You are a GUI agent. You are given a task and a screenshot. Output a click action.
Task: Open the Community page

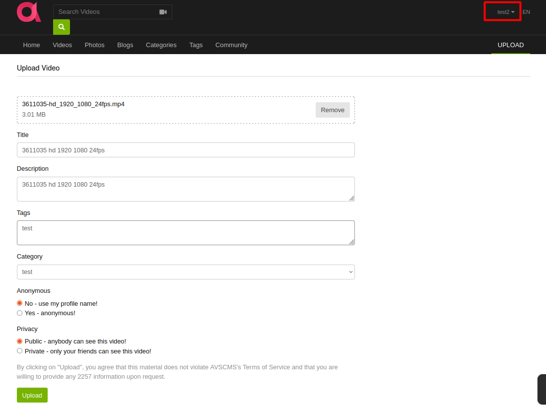point(231,45)
